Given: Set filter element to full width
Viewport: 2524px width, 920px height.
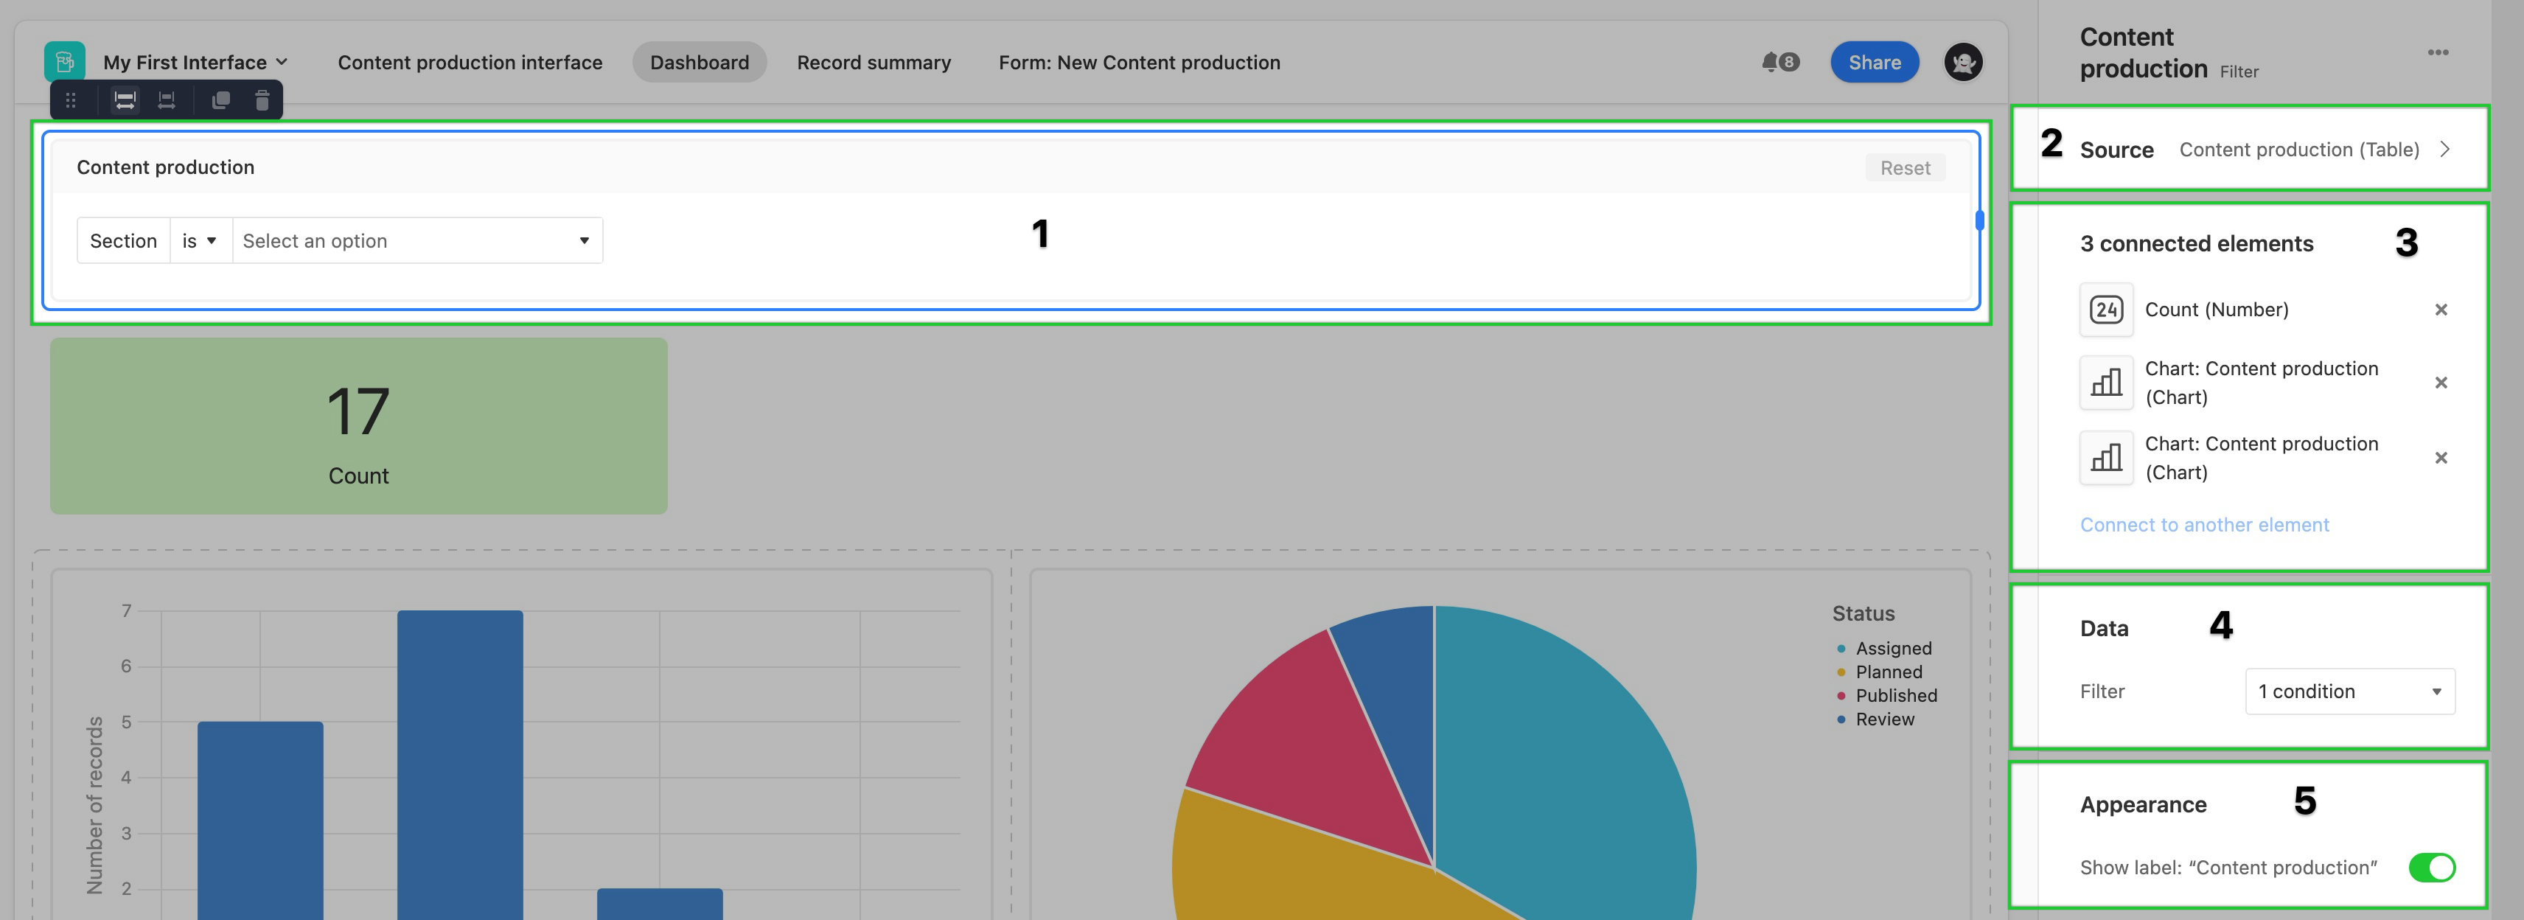Looking at the screenshot, I should pyautogui.click(x=125, y=100).
